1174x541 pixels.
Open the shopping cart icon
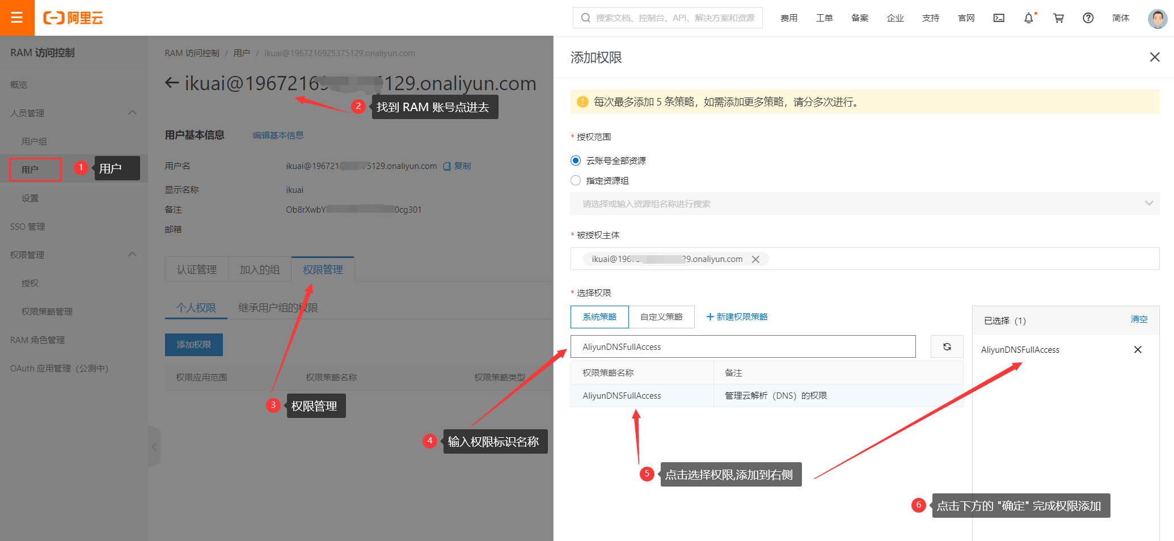click(x=1058, y=18)
